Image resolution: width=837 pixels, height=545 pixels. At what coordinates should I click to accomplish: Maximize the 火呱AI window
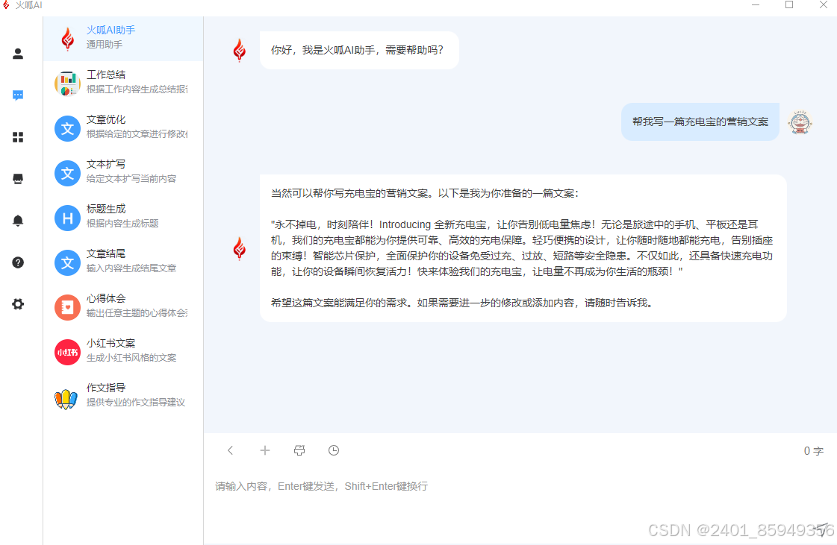(x=789, y=4)
